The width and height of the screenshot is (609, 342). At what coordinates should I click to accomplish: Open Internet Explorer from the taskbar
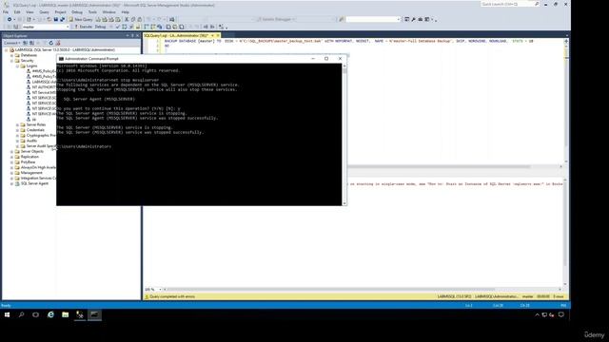coord(50,314)
